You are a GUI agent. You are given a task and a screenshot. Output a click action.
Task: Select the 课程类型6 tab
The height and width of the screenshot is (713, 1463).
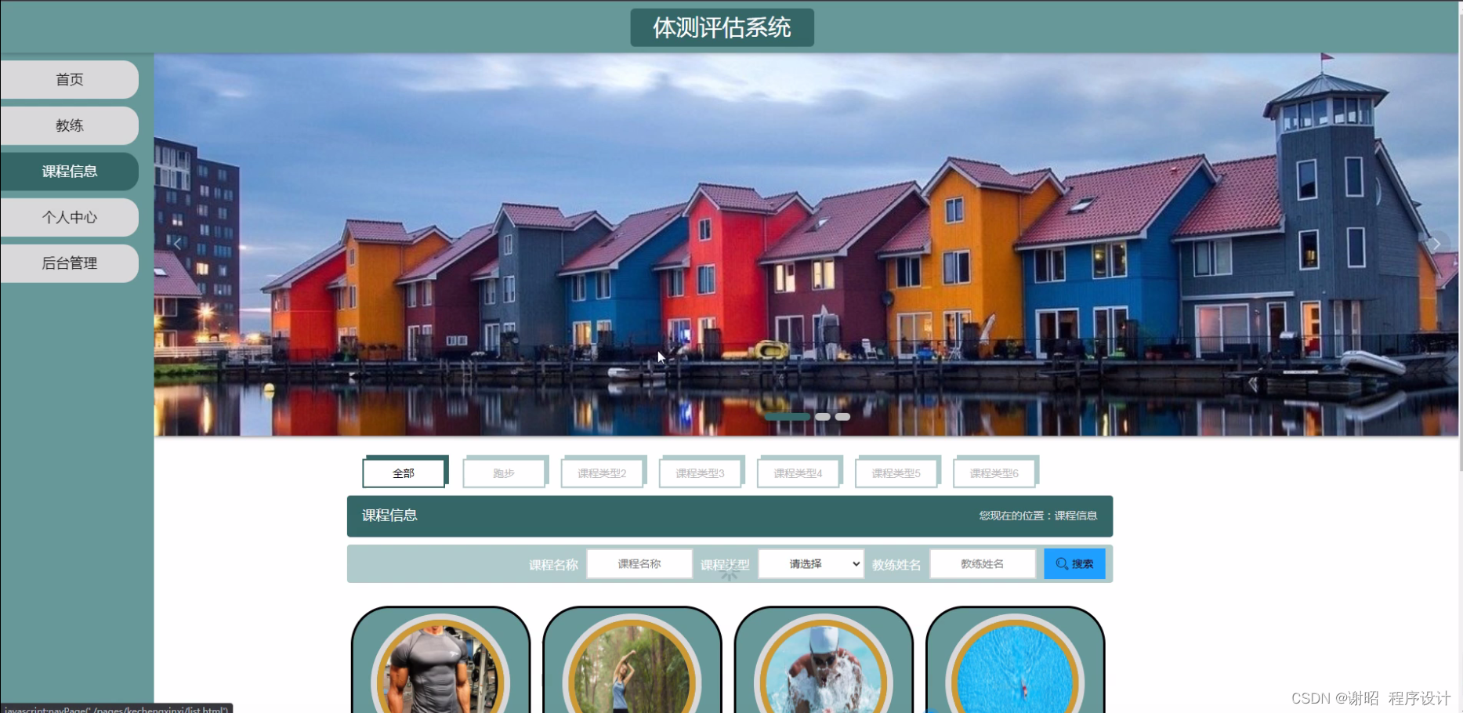click(x=994, y=472)
